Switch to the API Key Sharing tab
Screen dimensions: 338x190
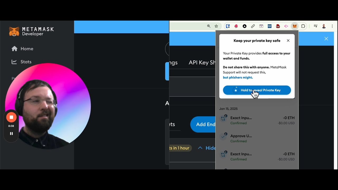click(x=202, y=63)
